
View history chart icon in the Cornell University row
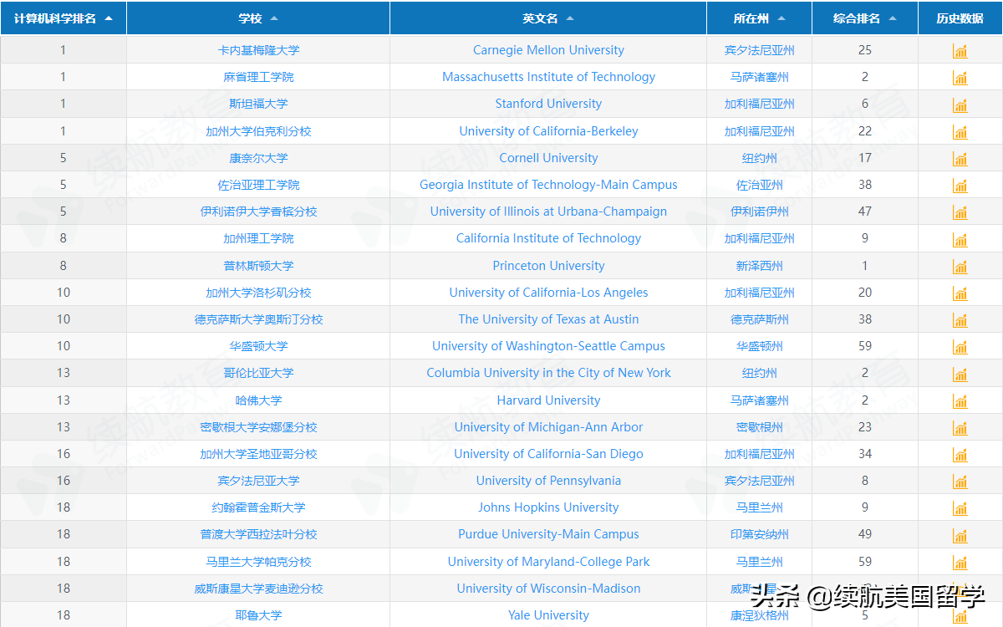point(960,157)
